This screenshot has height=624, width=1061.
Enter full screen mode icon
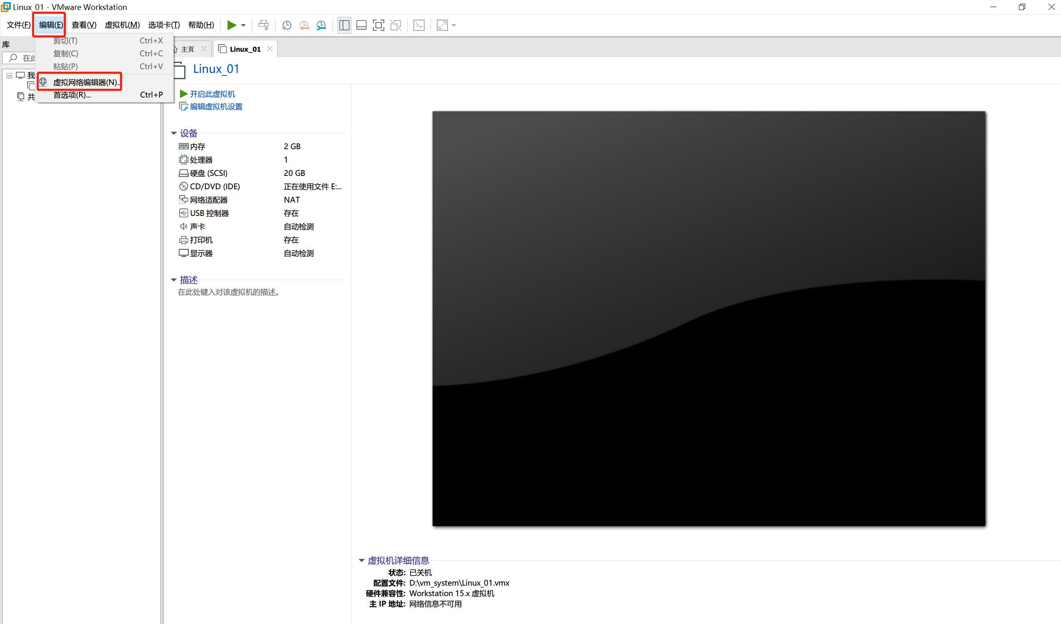378,25
